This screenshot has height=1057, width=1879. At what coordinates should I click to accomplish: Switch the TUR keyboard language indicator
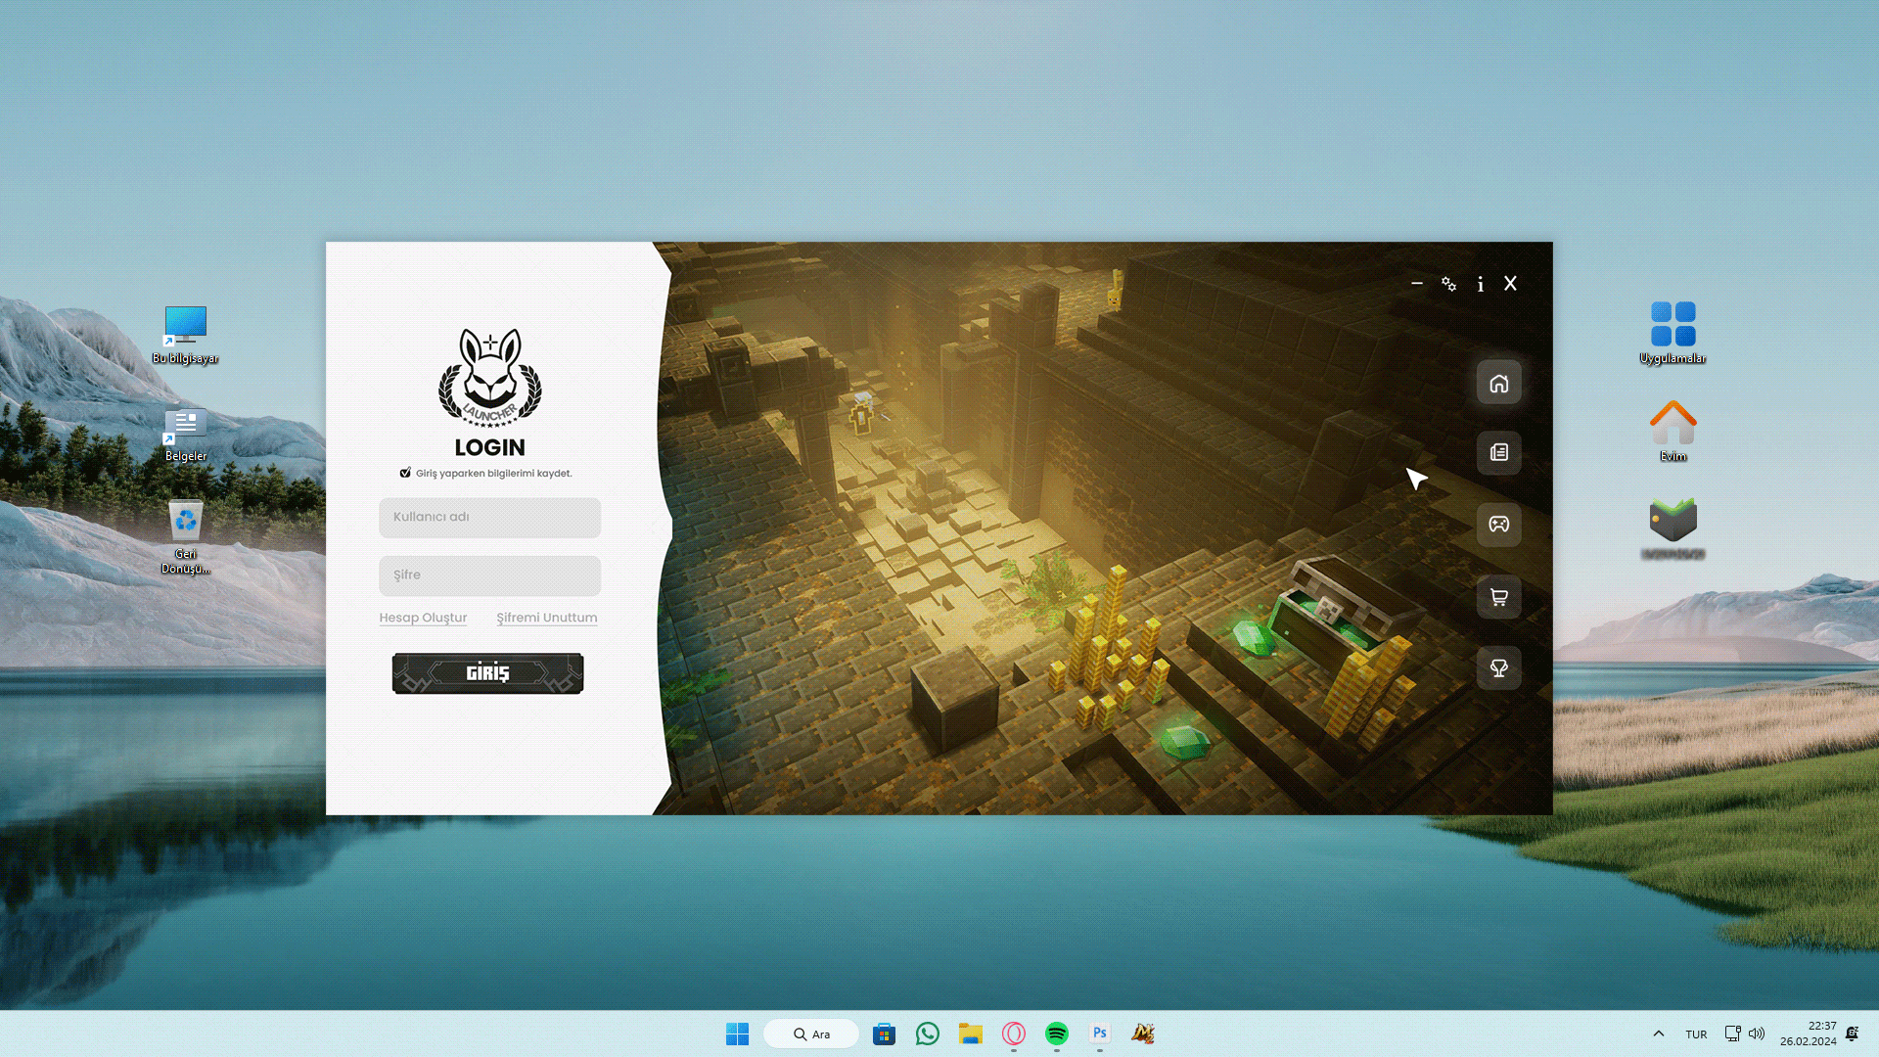point(1696,1034)
